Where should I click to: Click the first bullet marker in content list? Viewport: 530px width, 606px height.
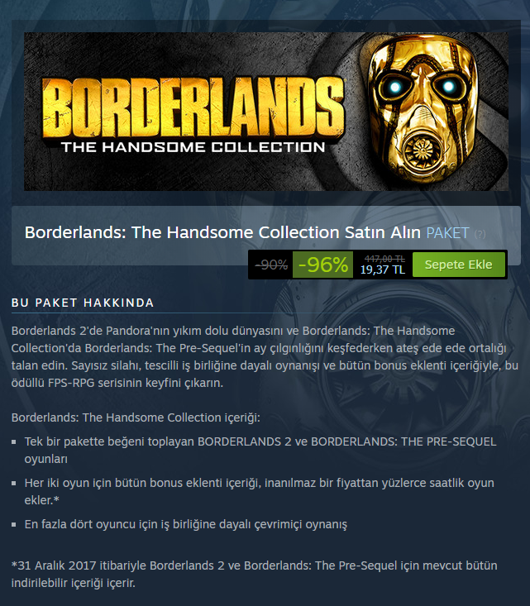point(14,441)
